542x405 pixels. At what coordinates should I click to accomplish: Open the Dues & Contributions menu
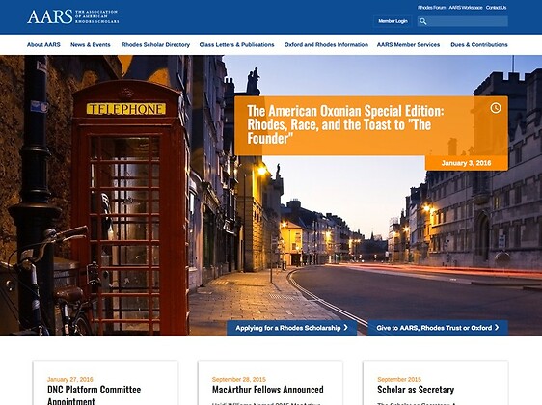click(x=479, y=45)
